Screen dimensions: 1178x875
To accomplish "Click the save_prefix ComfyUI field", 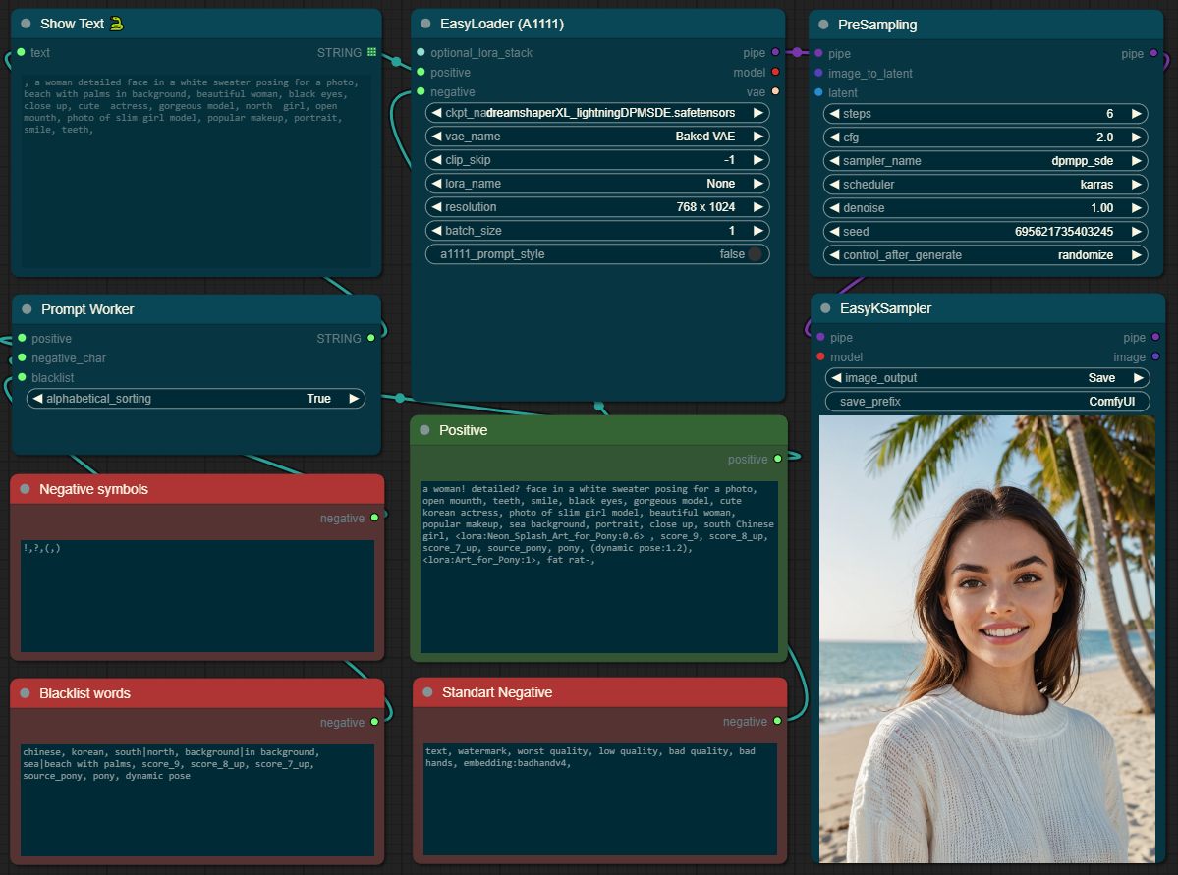I will click(x=987, y=401).
